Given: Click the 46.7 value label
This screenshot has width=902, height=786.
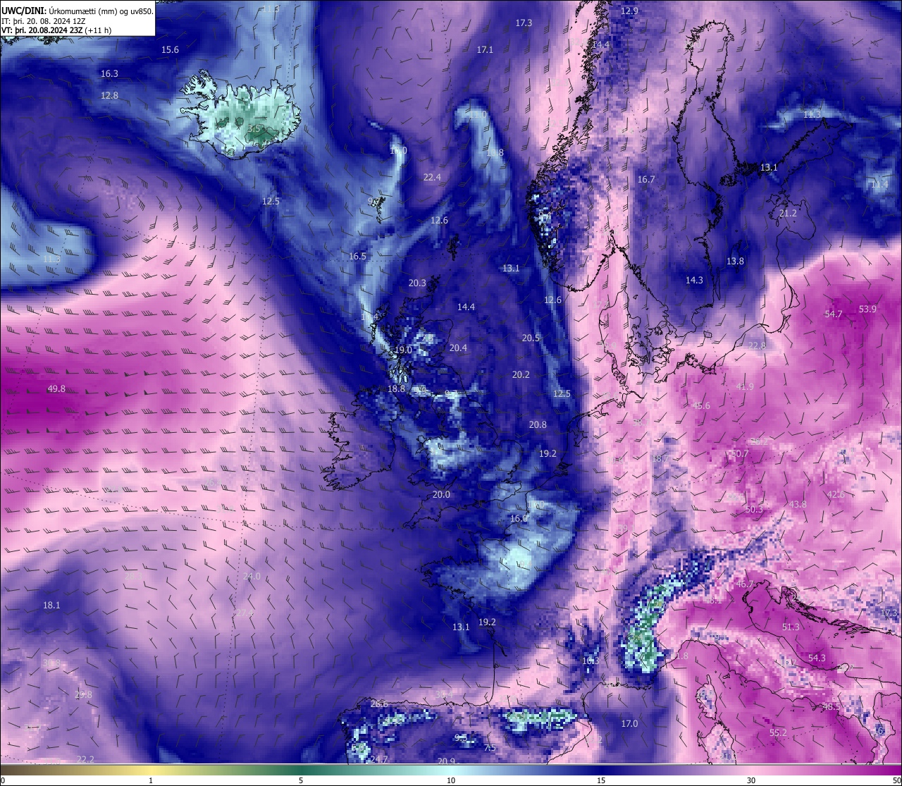Looking at the screenshot, I should (745, 584).
